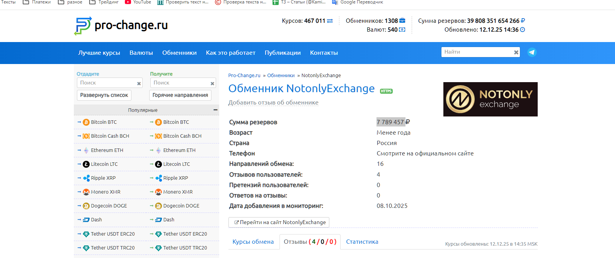Open the Публикации menu item
615x258 pixels.
283,53
